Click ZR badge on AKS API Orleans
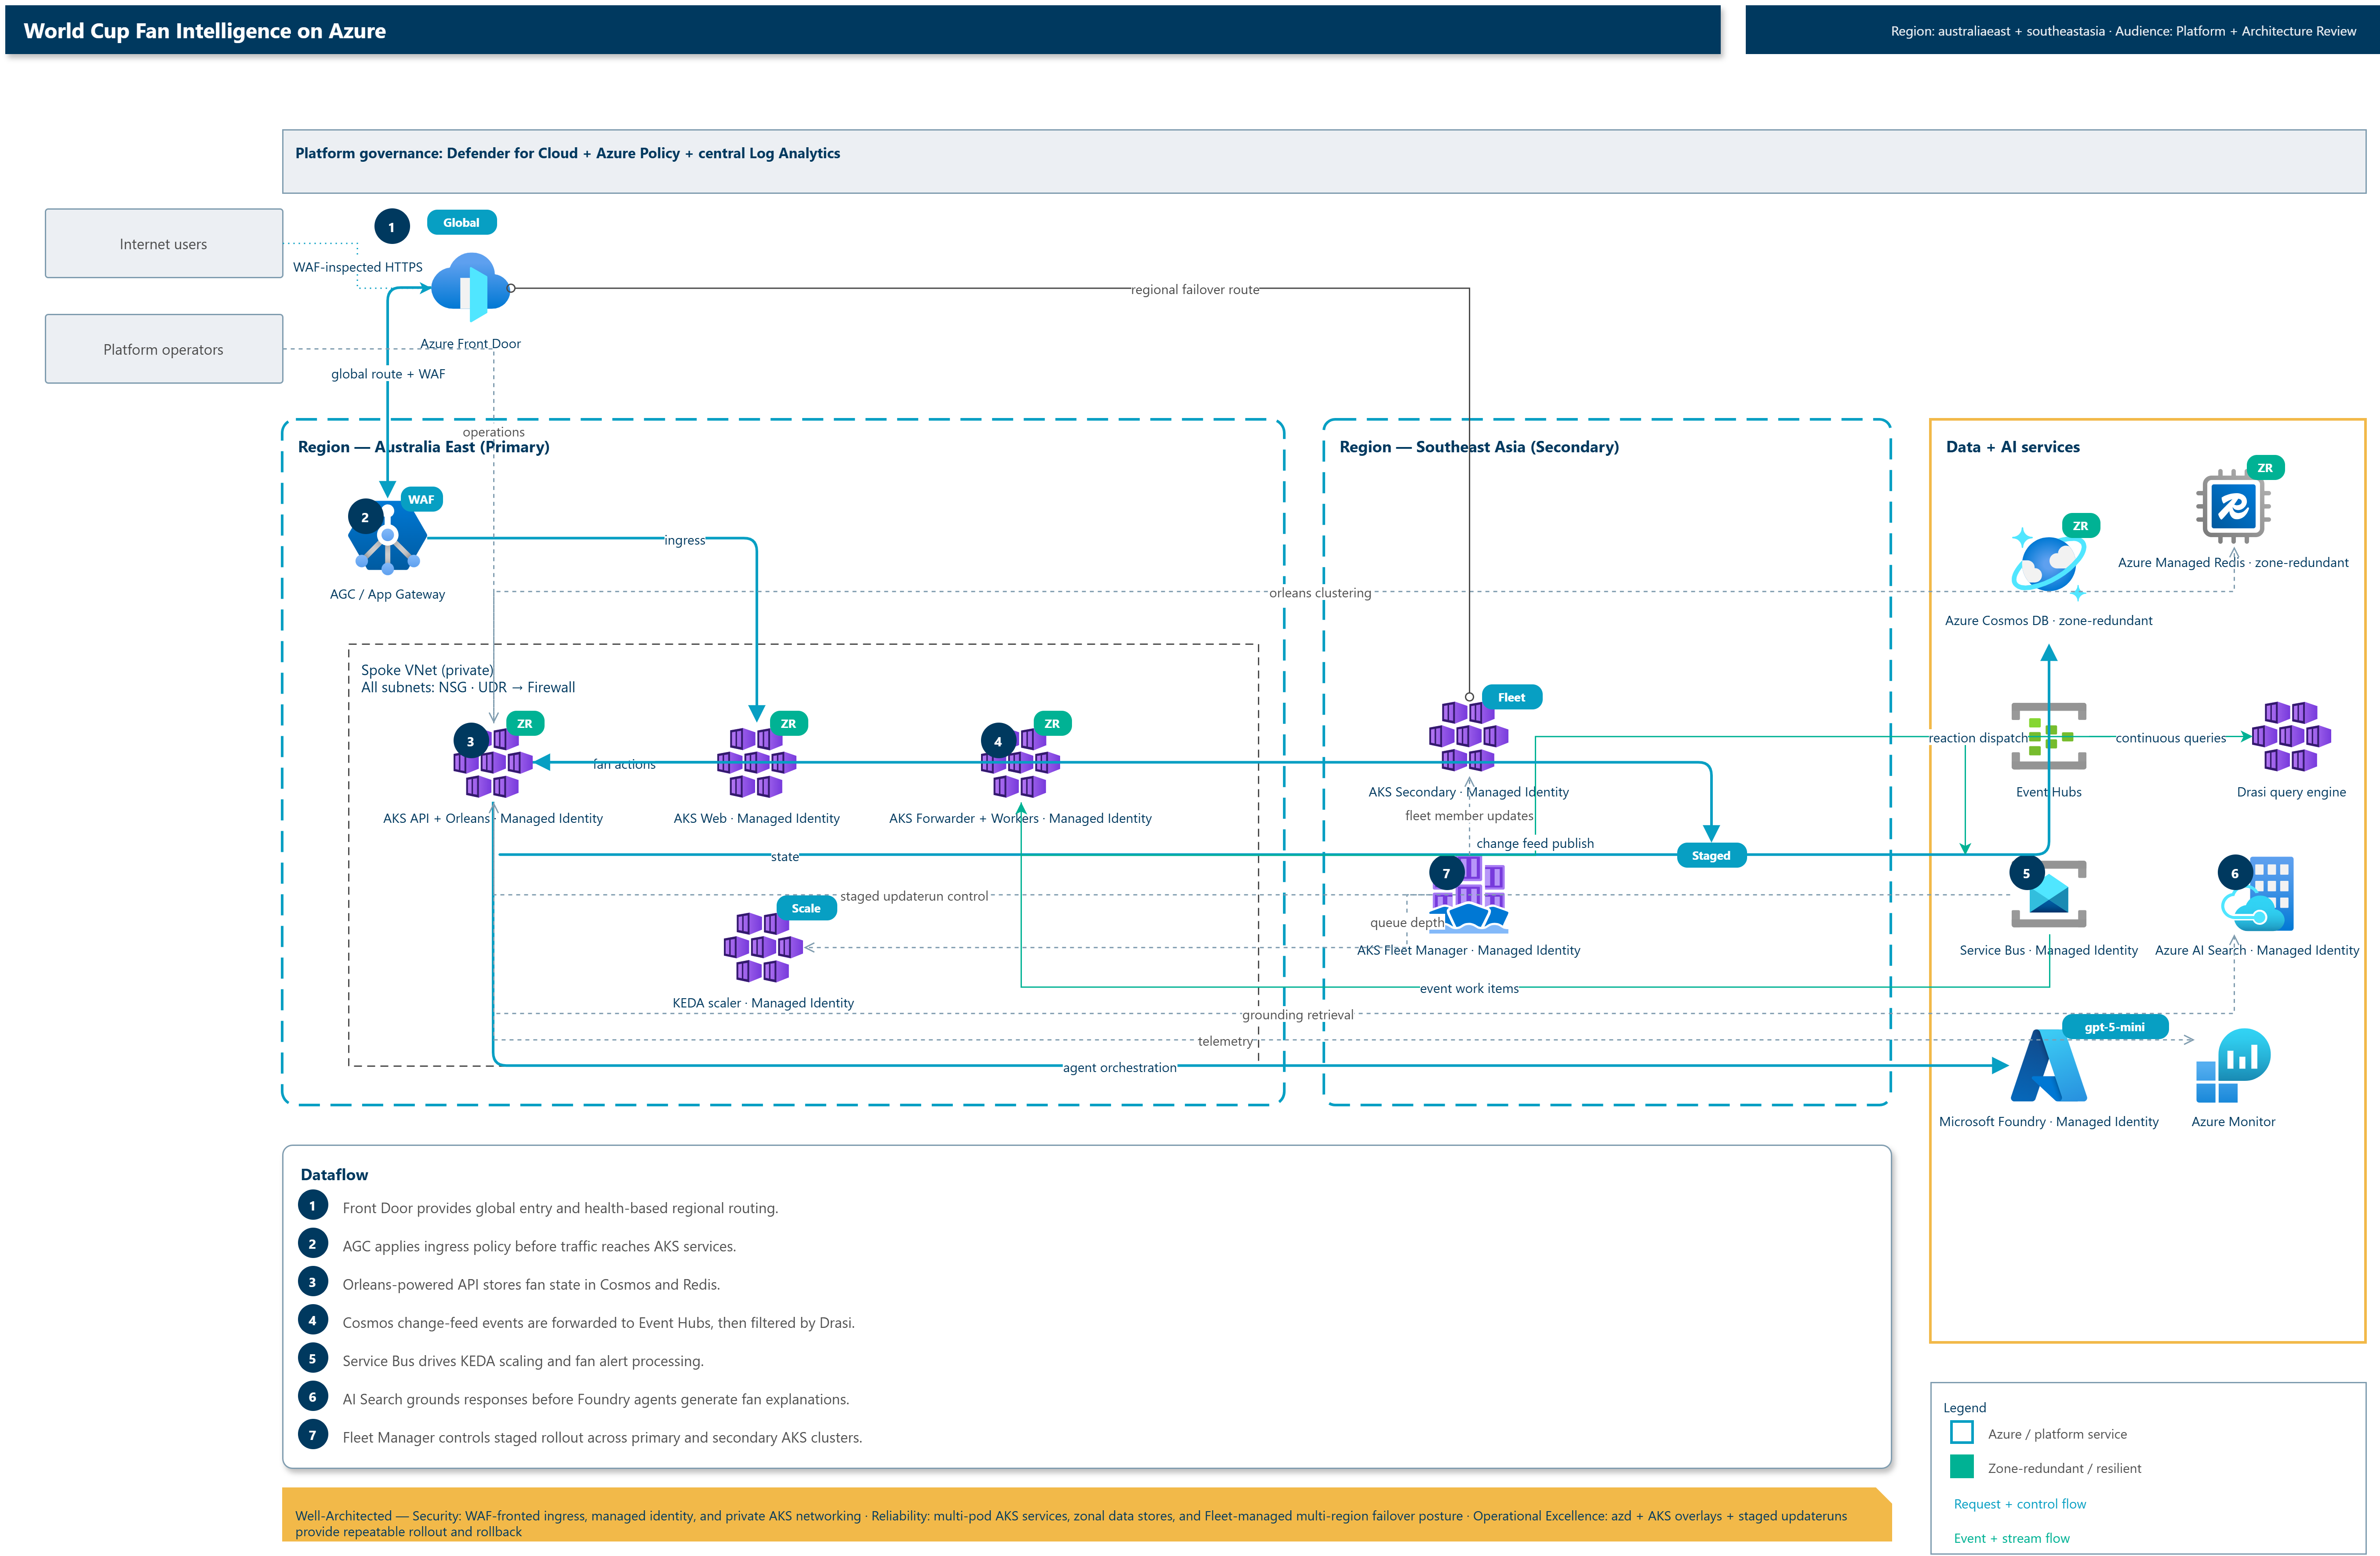Viewport: 2380px width, 1556px height. point(524,723)
